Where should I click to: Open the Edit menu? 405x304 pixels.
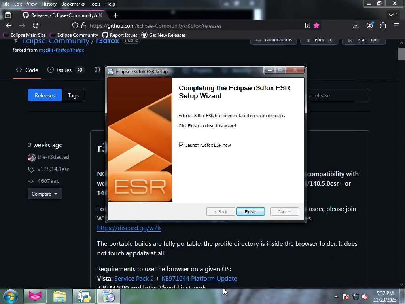(18, 4)
